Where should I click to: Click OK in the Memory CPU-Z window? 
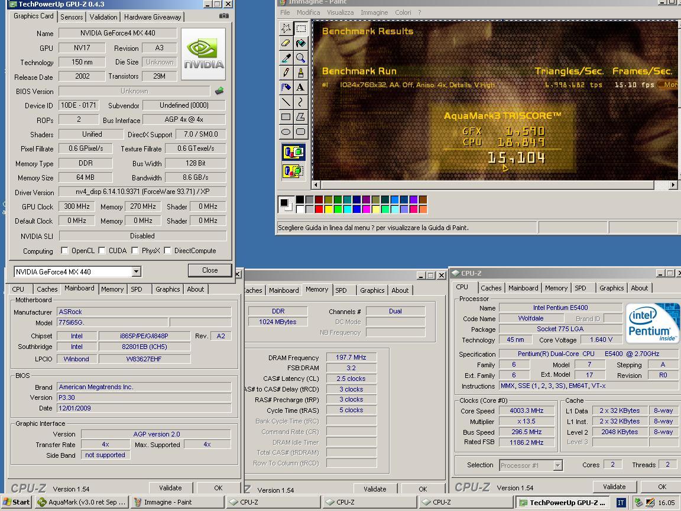coord(423,489)
